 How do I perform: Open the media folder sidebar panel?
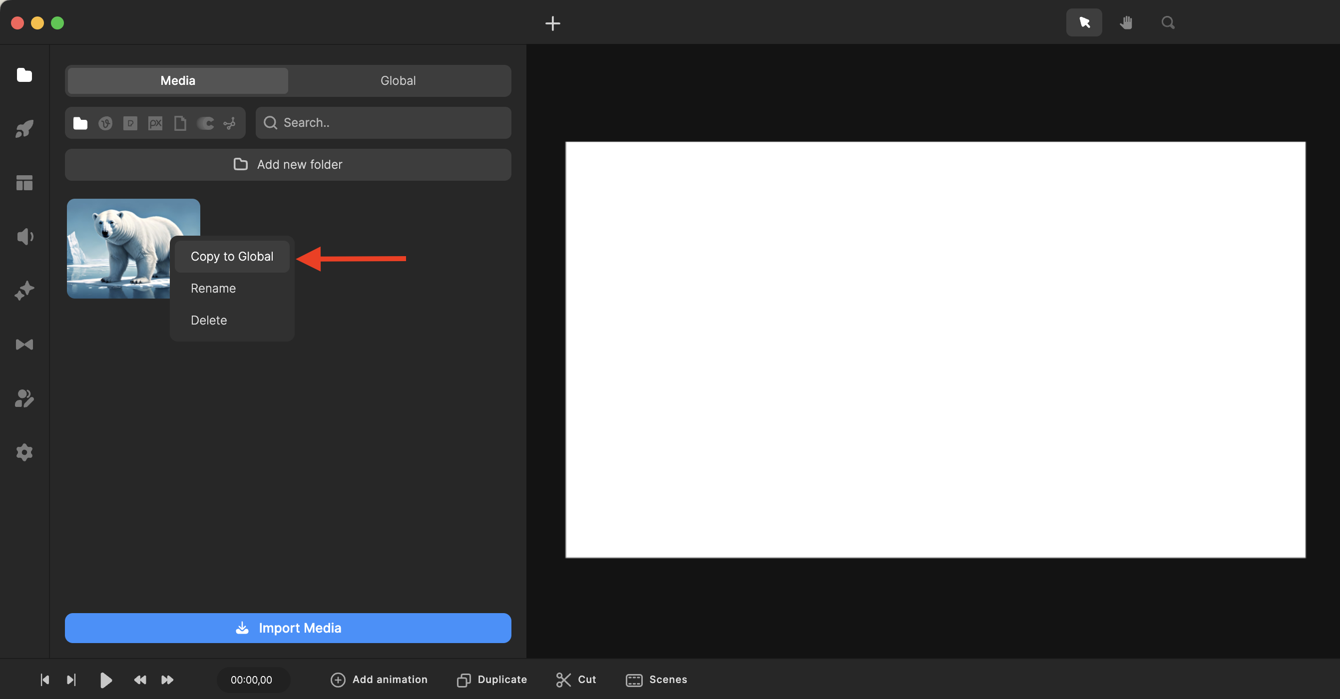(24, 75)
